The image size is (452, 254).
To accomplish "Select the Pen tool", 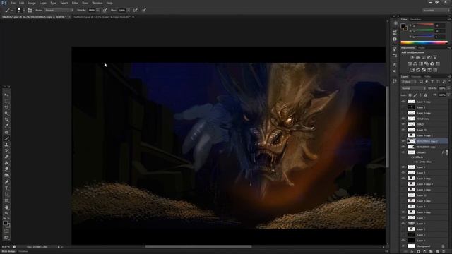I will pos(6,182).
